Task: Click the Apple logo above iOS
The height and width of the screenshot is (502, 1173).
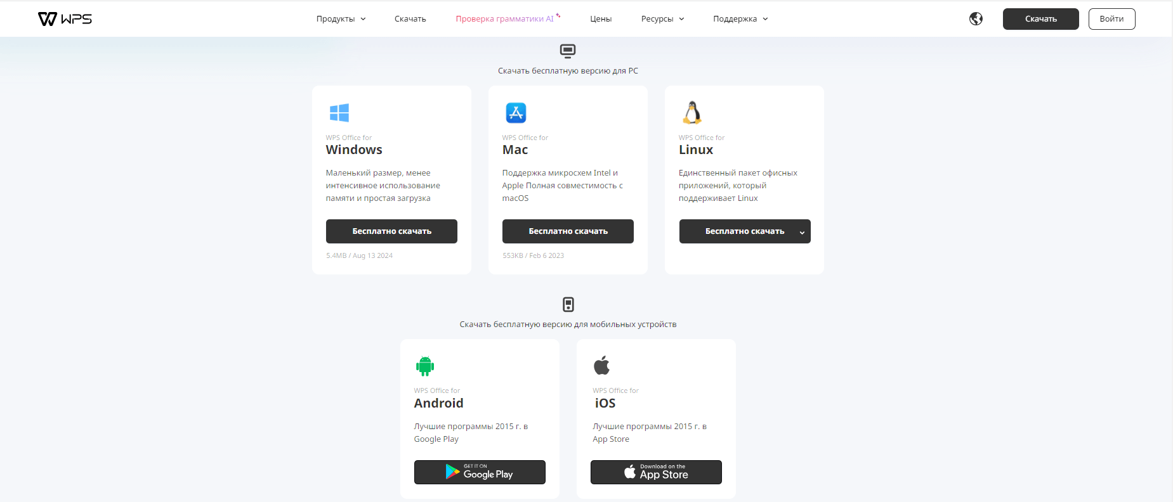Action: [x=601, y=365]
